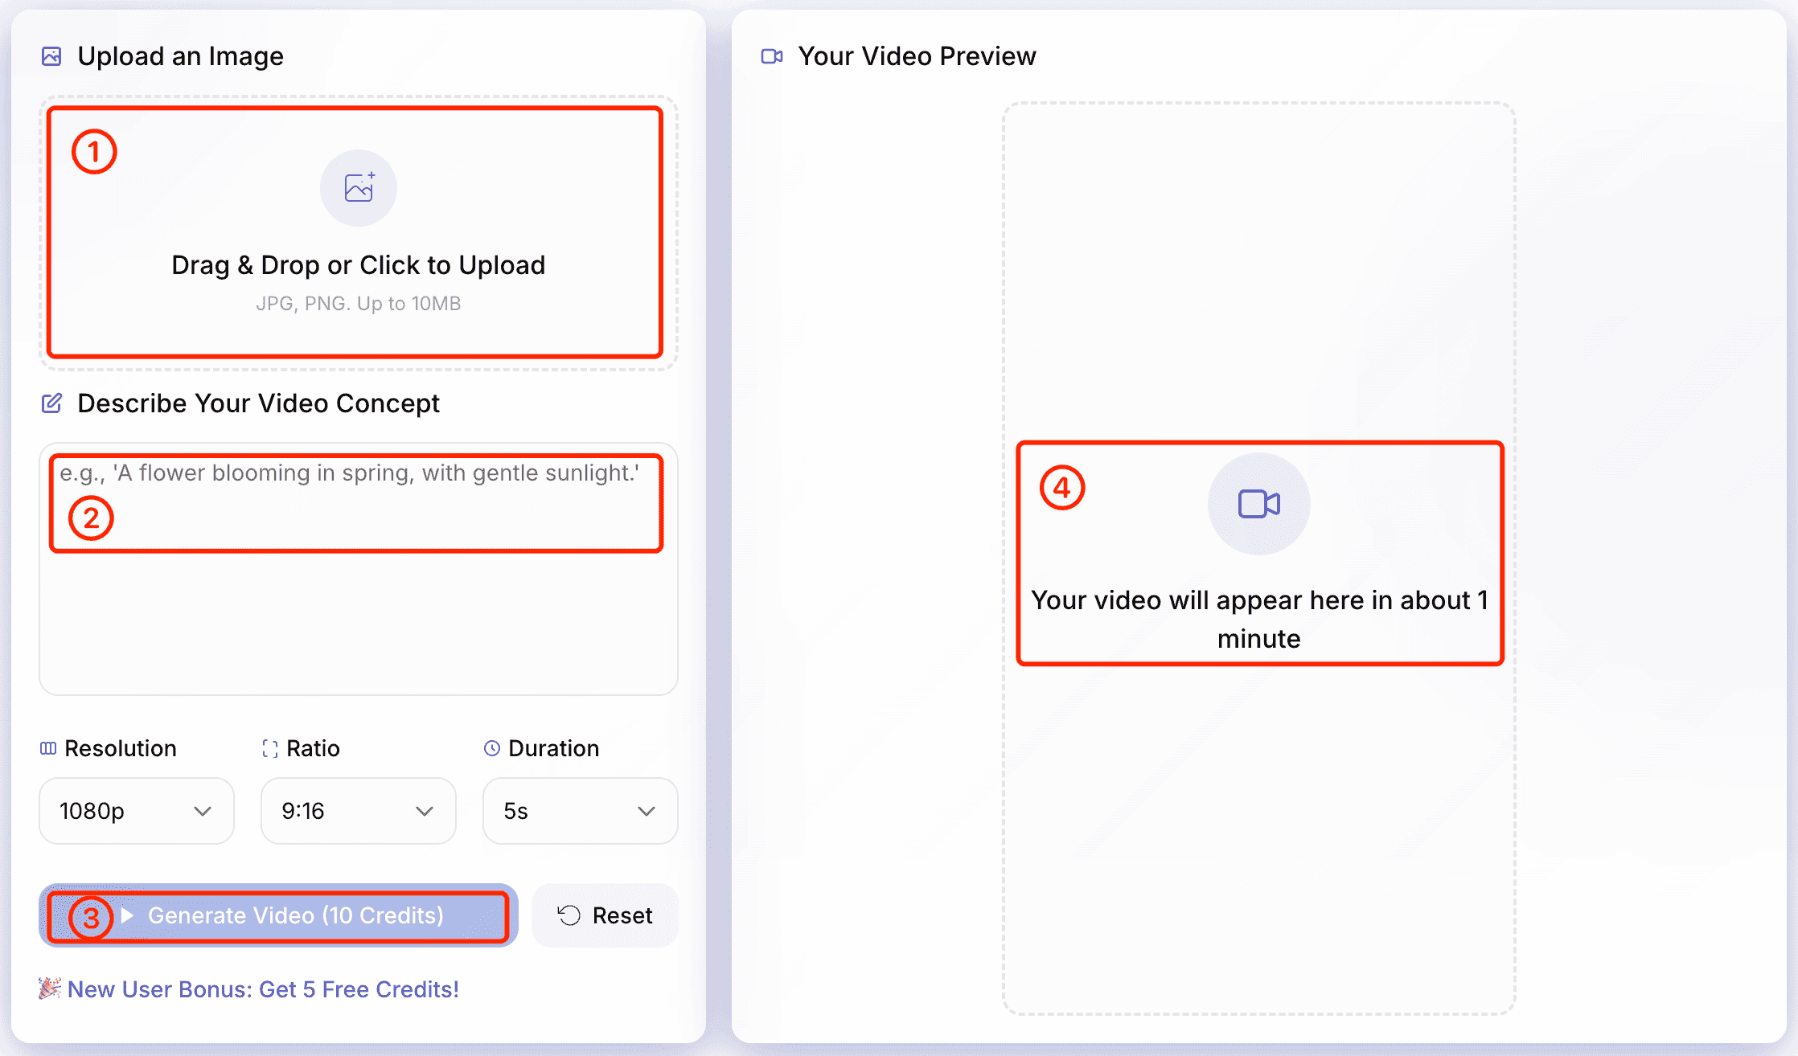Click the Duration clock icon

coord(492,748)
